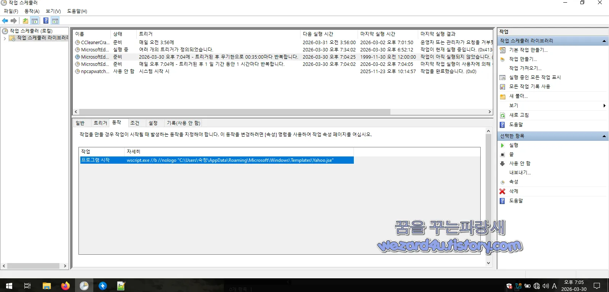This screenshot has width=609, height=292.
Task: Open 도움말 under 작업 스케줄러 라이브러리 section
Action: coord(516,124)
